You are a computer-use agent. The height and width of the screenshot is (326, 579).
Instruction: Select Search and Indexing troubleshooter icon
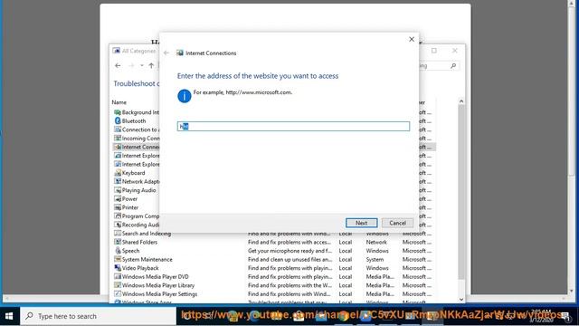[x=118, y=234]
